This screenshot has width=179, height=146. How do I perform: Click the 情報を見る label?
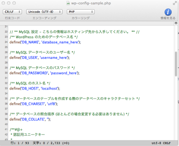[168, 18]
